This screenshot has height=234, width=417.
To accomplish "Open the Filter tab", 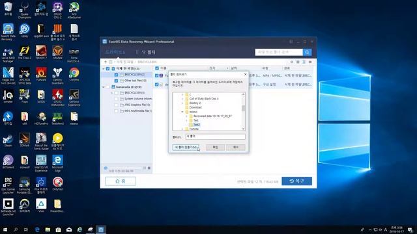I will click(149, 52).
